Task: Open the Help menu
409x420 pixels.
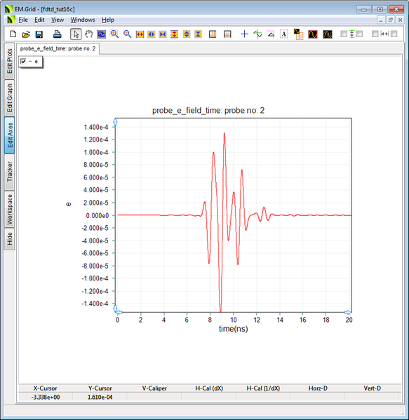Action: point(108,20)
